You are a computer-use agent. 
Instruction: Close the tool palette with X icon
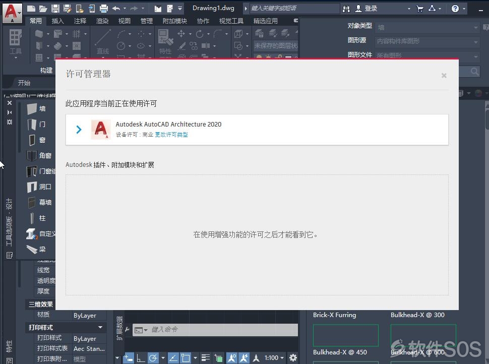pyautogui.click(x=10, y=103)
